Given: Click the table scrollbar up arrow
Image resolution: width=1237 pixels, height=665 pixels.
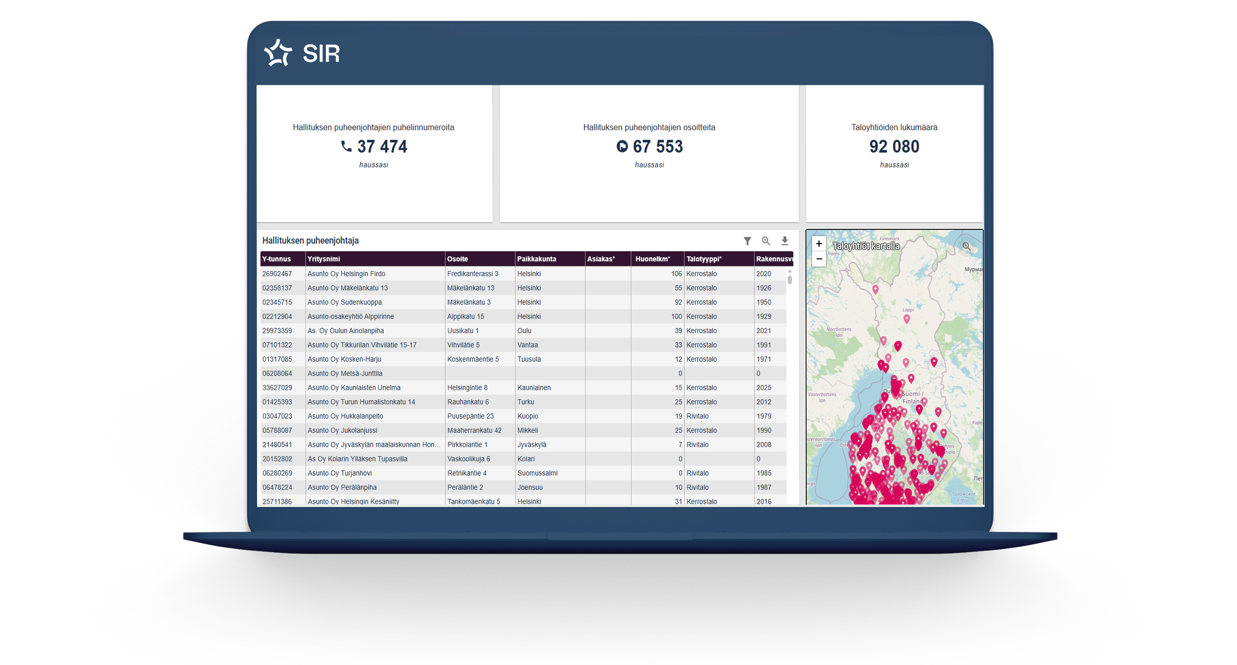Looking at the screenshot, I should click(x=790, y=271).
